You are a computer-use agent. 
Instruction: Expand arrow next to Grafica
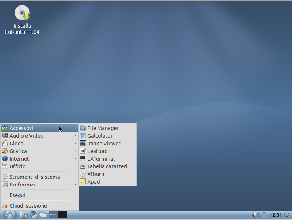point(75,151)
